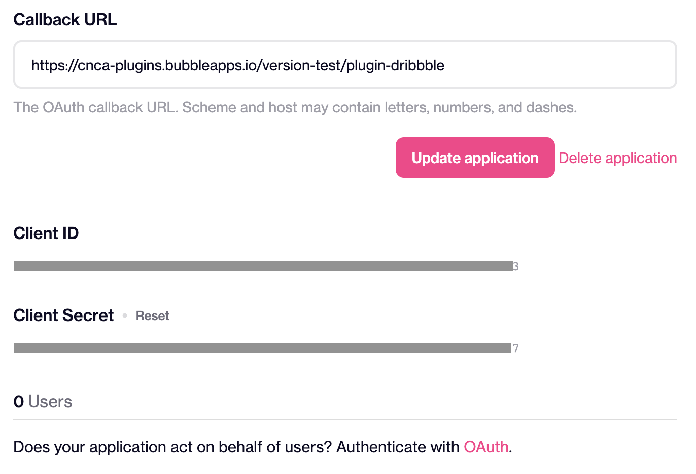Select the redacted Client Secret value

click(262, 348)
